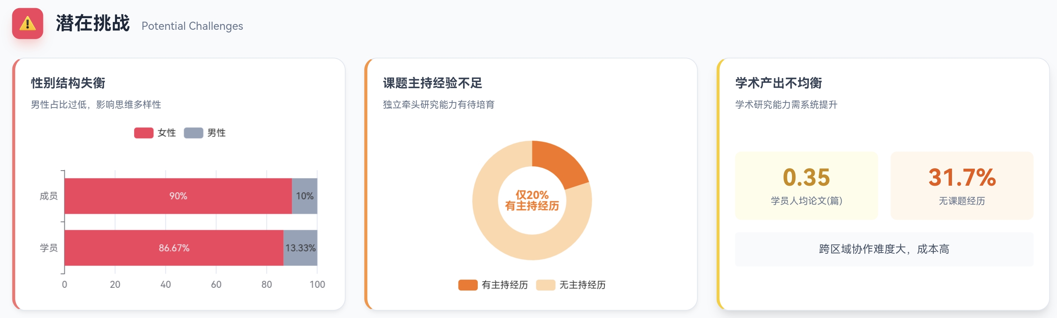1057x318 pixels.
Task: Click the 课题主持经验不足 card title
Action: (x=432, y=83)
